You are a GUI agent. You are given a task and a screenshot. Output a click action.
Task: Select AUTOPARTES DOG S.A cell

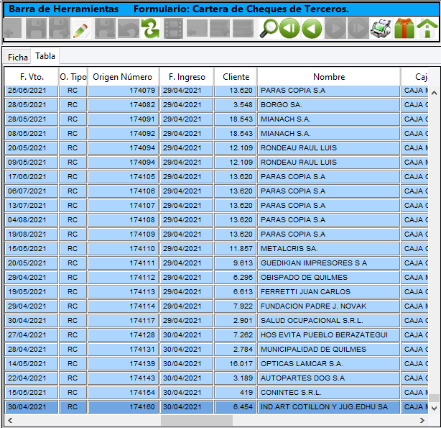[328, 378]
